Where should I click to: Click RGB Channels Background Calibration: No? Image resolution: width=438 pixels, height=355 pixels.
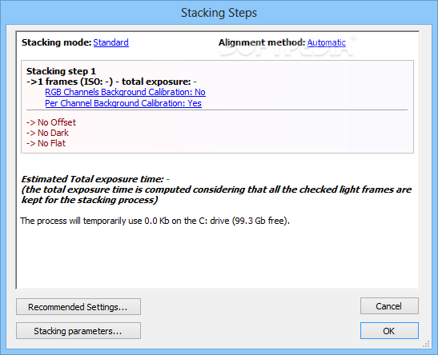(x=125, y=92)
